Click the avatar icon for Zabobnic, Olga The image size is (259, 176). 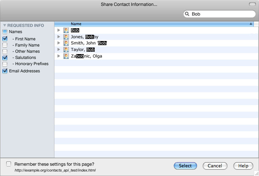click(x=66, y=56)
